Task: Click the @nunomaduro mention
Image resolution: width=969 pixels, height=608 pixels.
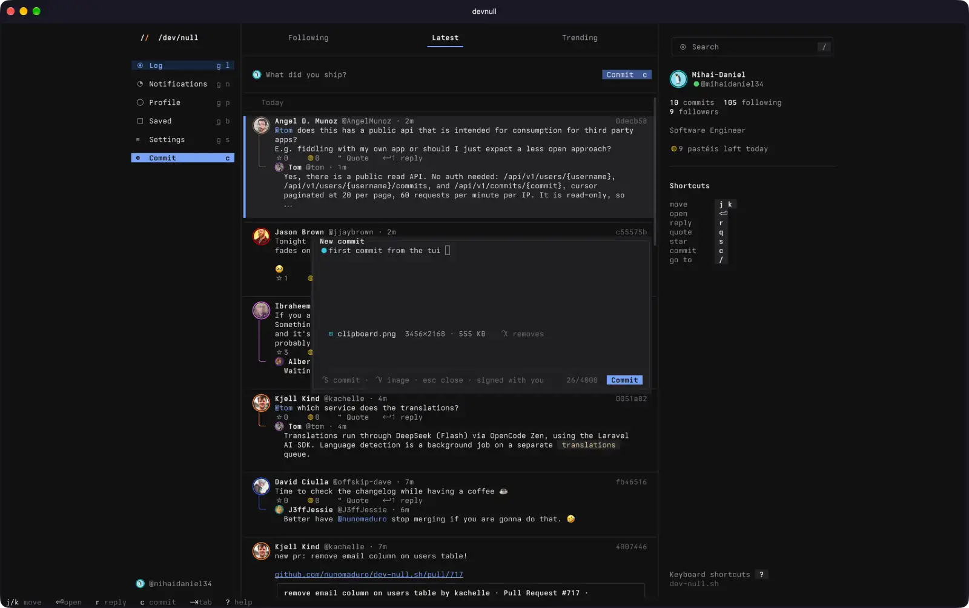Action: (362, 519)
